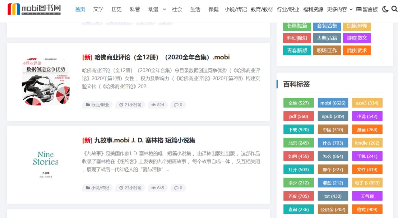Click the 行业/职业 folder category tag
This screenshot has width=398, height=218.
97,105
